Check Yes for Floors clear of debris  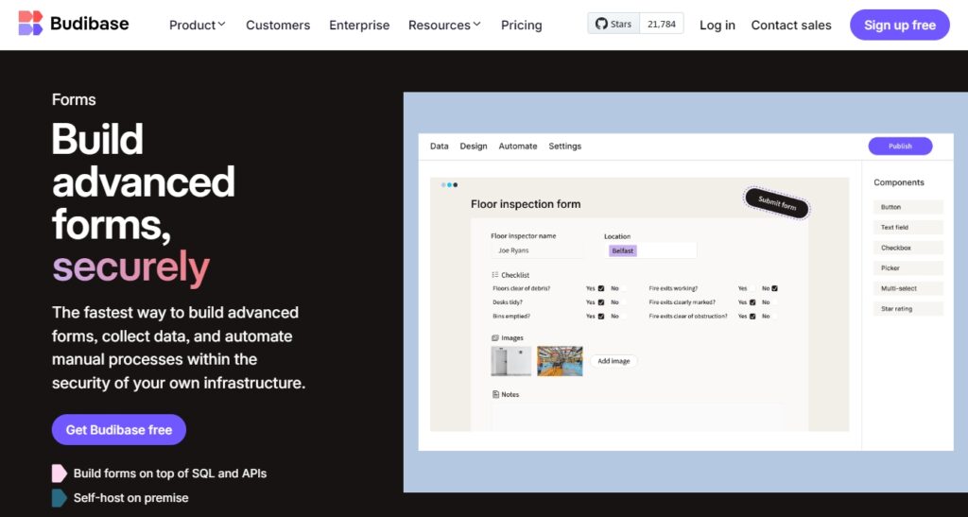tap(601, 288)
